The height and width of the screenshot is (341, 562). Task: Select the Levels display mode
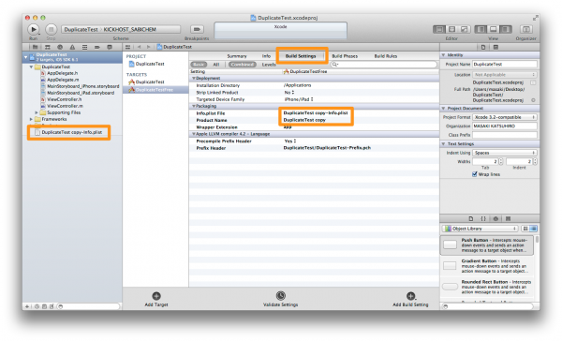tap(269, 65)
